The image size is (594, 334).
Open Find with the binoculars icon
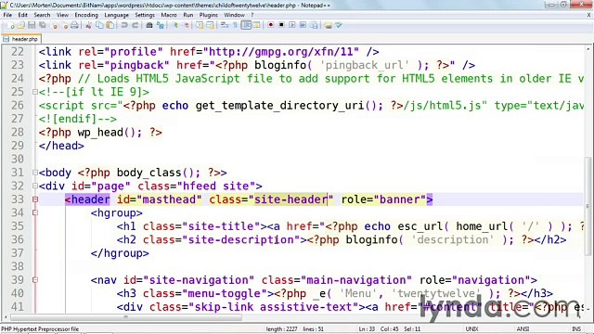click(x=149, y=25)
